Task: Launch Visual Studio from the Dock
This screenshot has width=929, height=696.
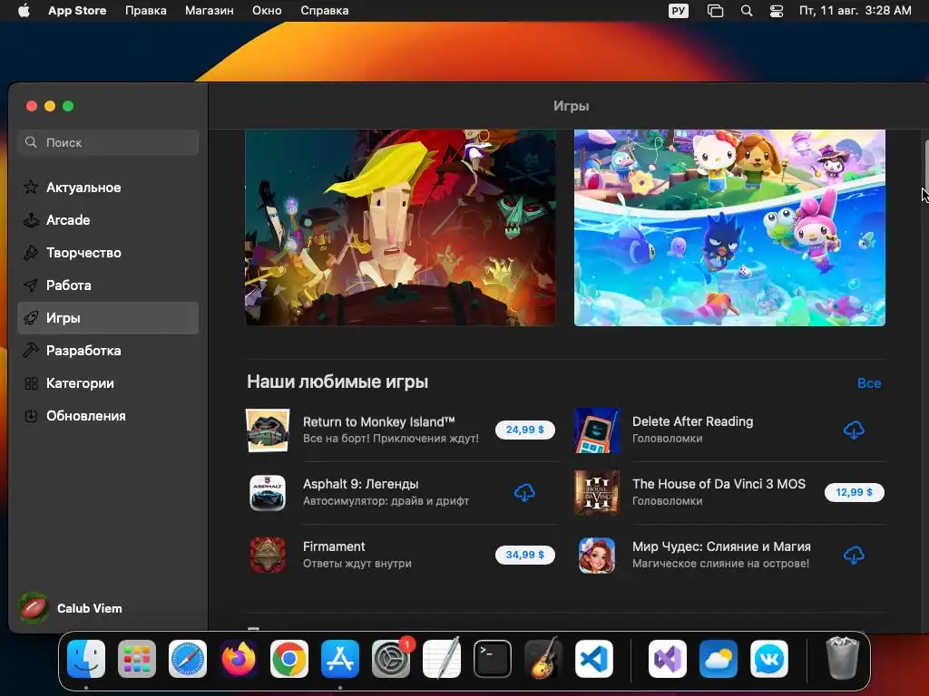Action: pos(668,659)
